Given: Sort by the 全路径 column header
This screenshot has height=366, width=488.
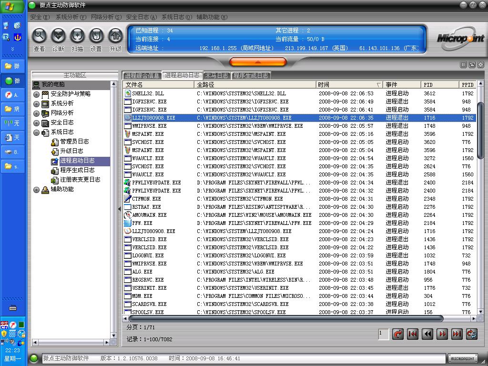Looking at the screenshot, I should (255, 85).
